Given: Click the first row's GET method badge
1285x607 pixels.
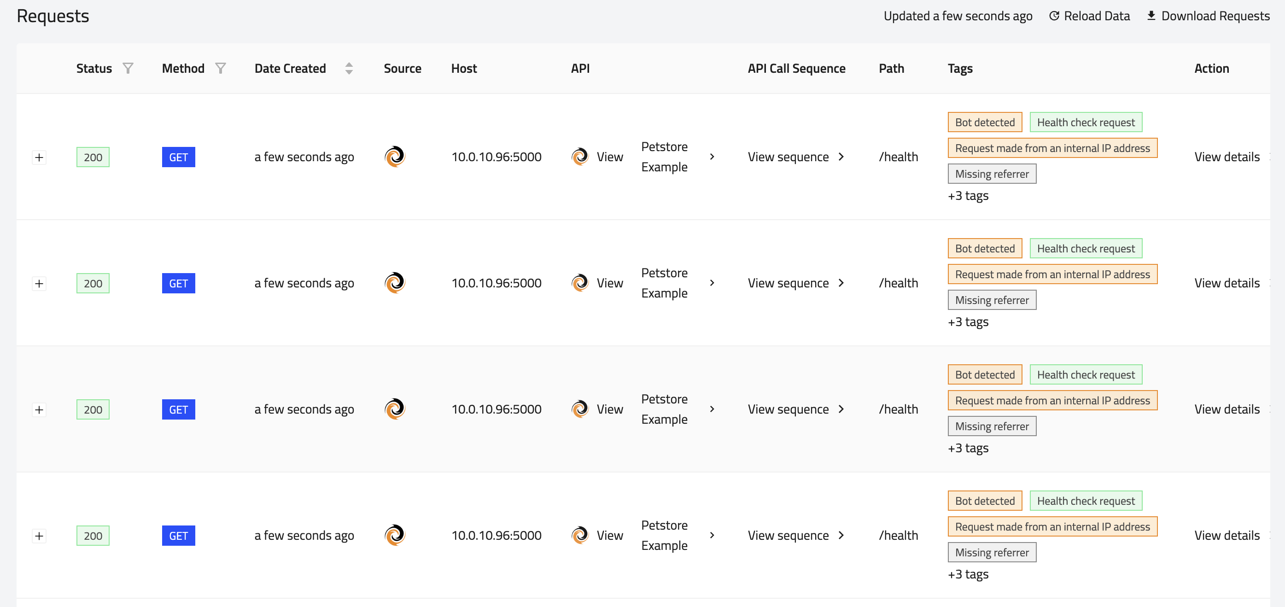Looking at the screenshot, I should (178, 157).
